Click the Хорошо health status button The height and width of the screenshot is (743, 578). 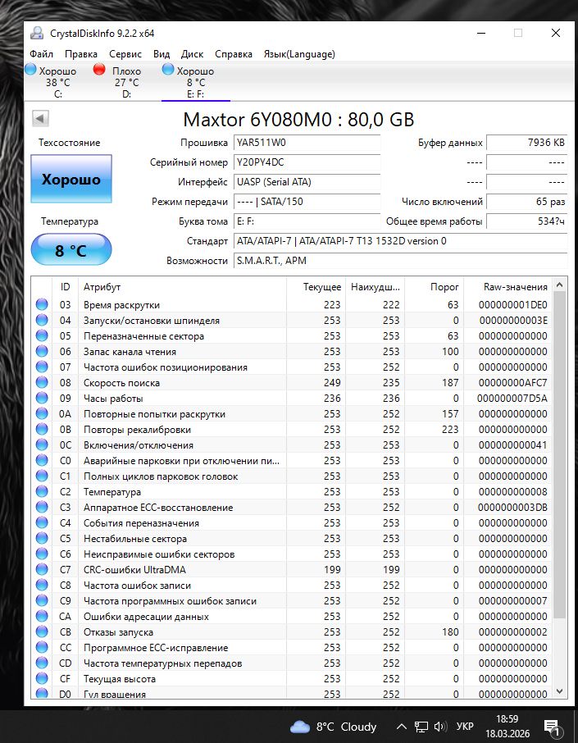(x=71, y=179)
